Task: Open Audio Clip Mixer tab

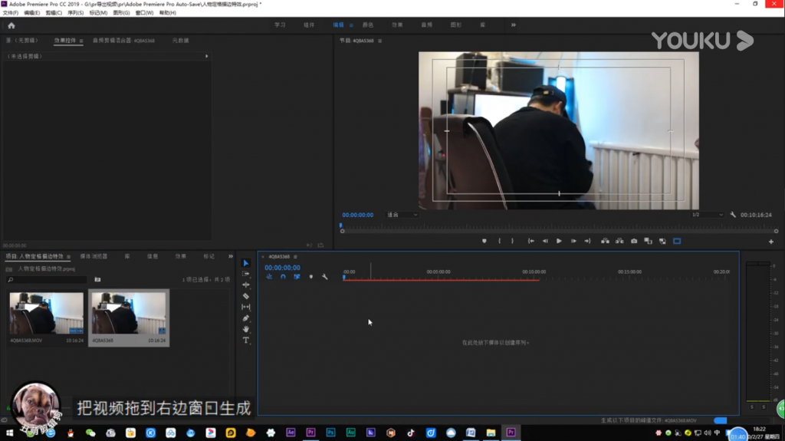Action: (123, 41)
